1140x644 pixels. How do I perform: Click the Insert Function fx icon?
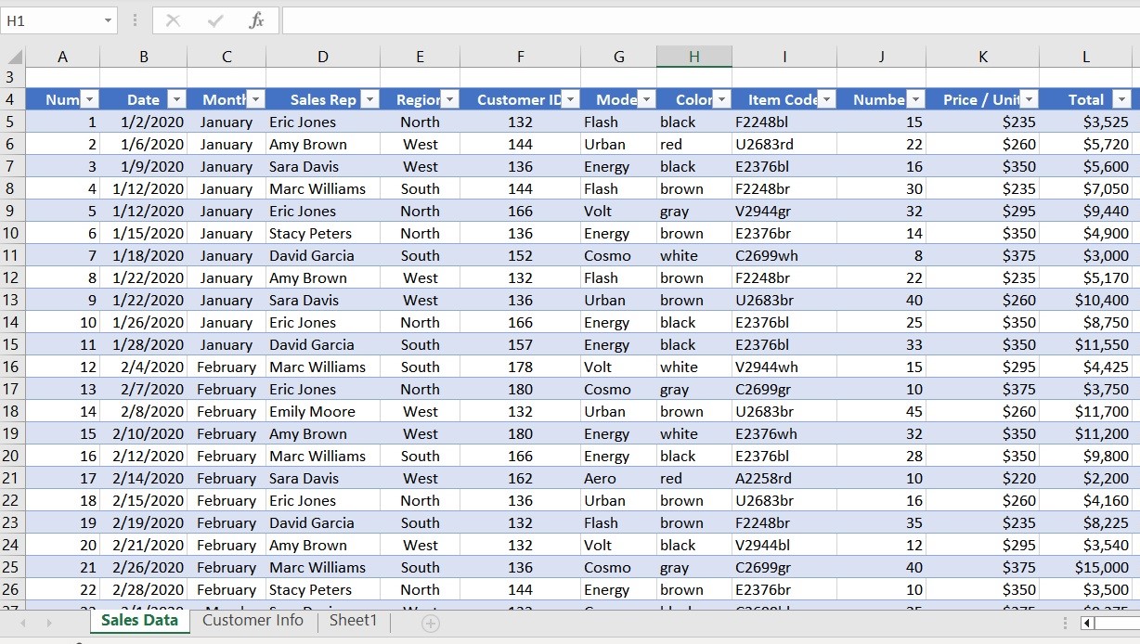257,20
